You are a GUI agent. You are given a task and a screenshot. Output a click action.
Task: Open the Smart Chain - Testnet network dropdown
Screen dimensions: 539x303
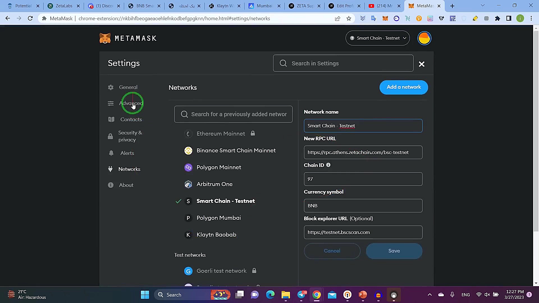378,38
